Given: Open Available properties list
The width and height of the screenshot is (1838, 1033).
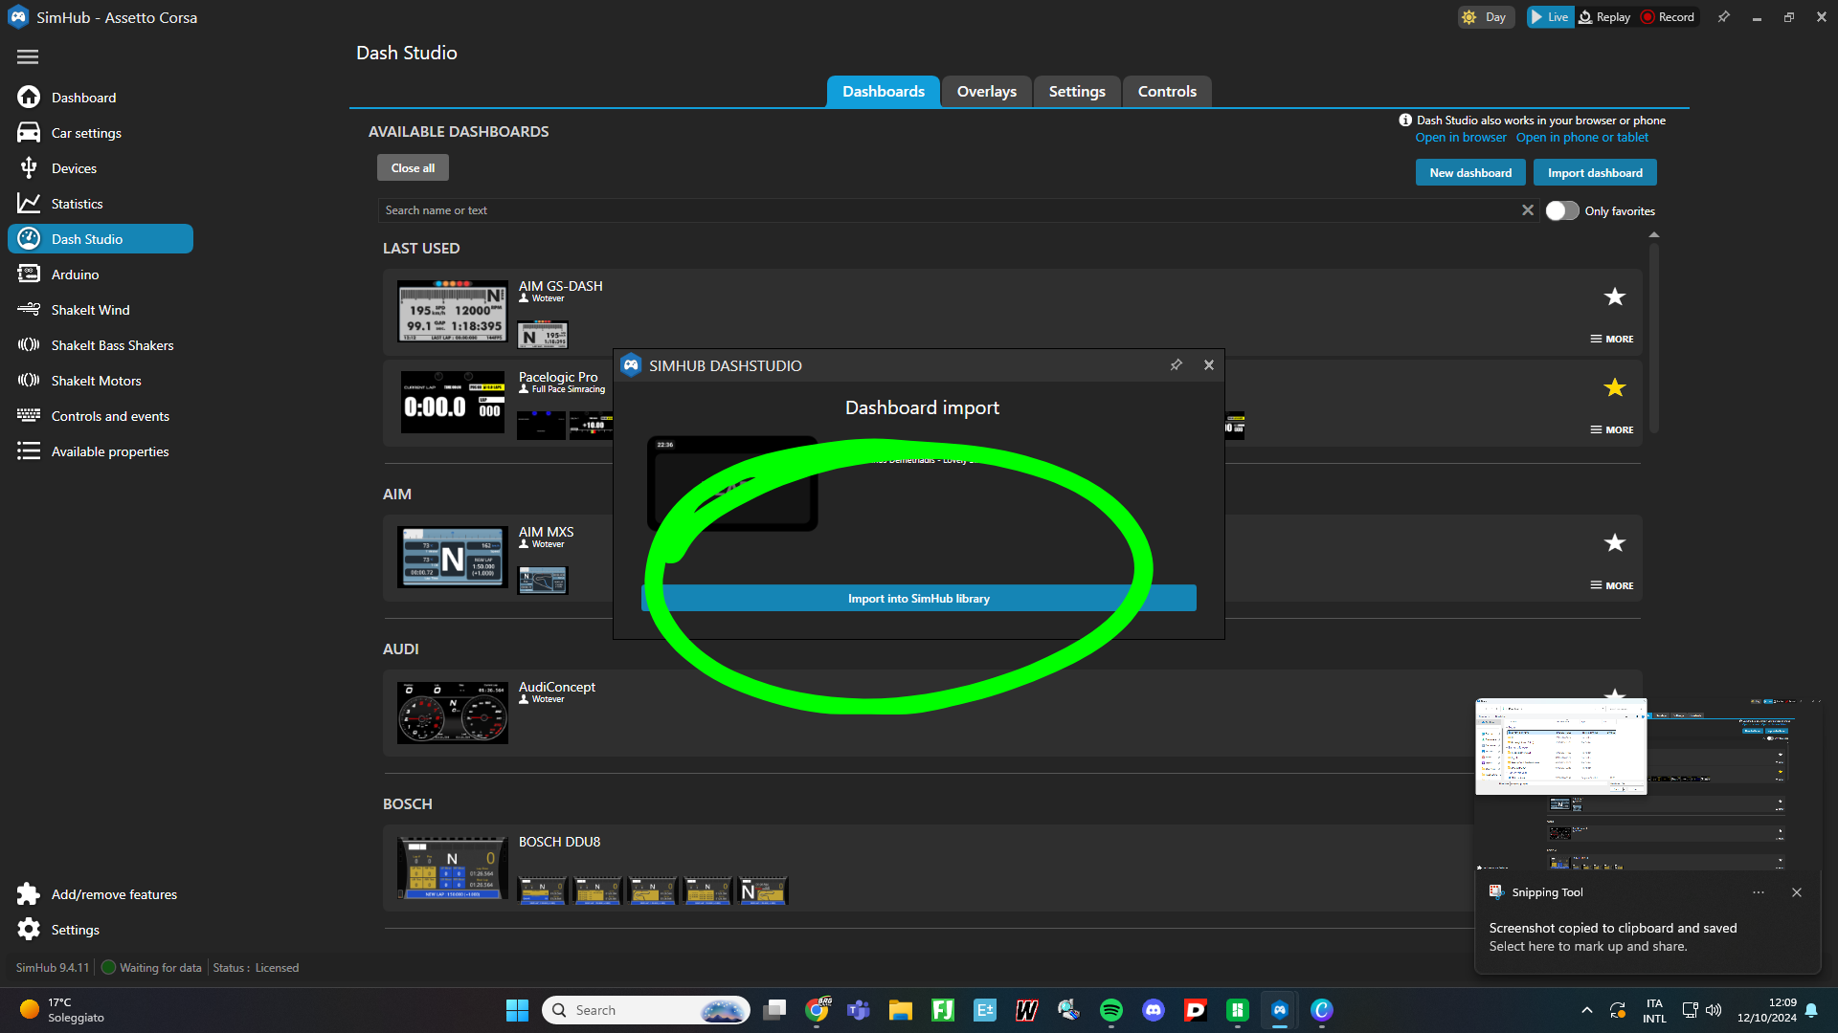Looking at the screenshot, I should tap(101, 451).
